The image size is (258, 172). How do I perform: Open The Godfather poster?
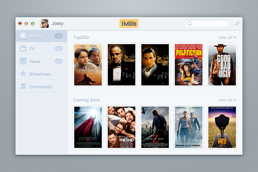pos(122,65)
